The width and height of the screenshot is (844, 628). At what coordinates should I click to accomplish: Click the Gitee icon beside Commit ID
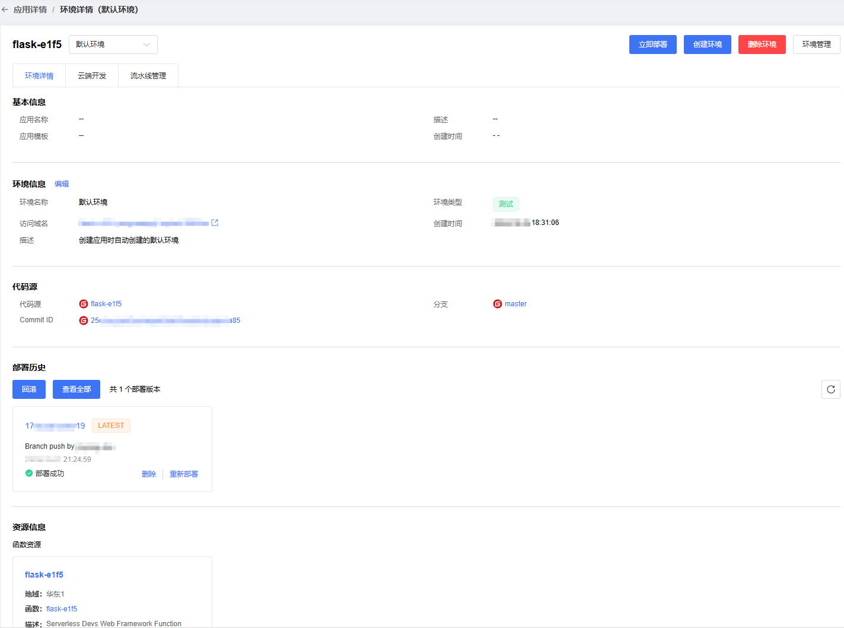point(84,321)
